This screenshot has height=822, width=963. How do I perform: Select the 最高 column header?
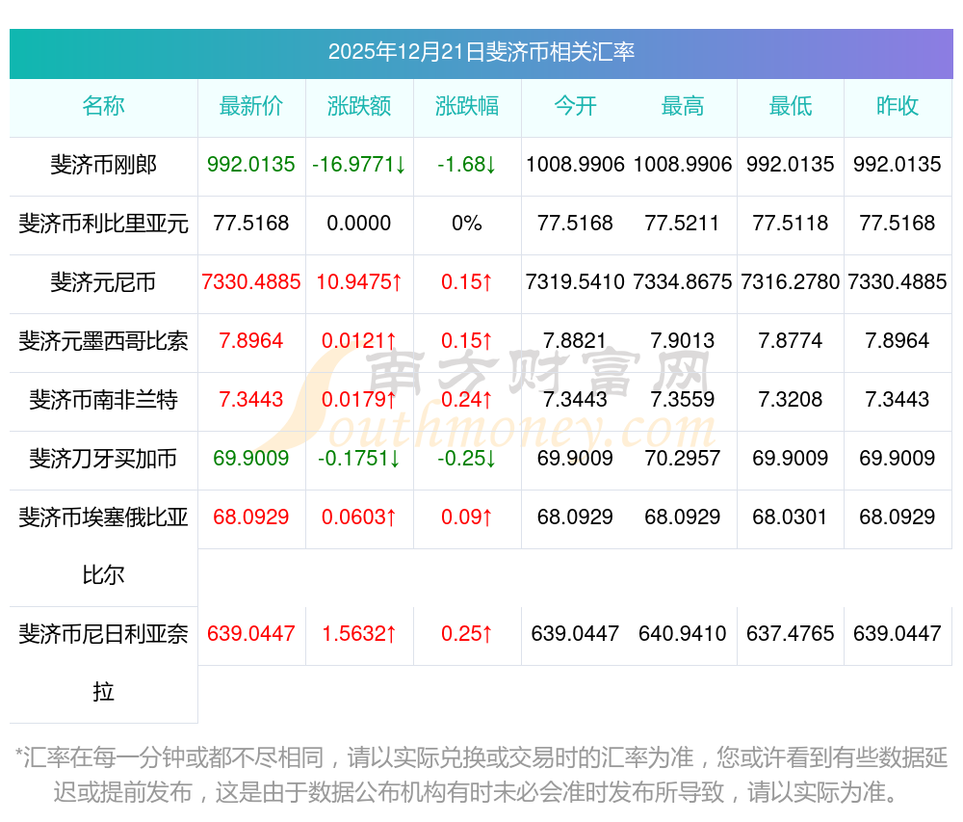tap(683, 106)
